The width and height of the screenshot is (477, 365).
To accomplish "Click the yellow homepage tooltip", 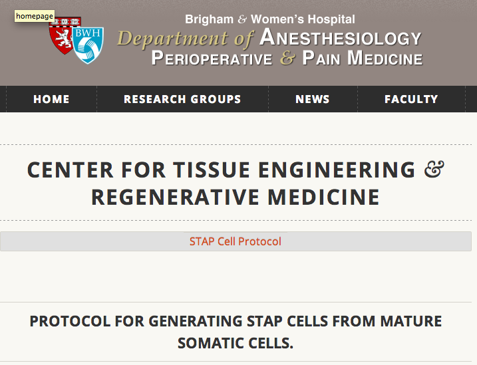I will 35,16.
